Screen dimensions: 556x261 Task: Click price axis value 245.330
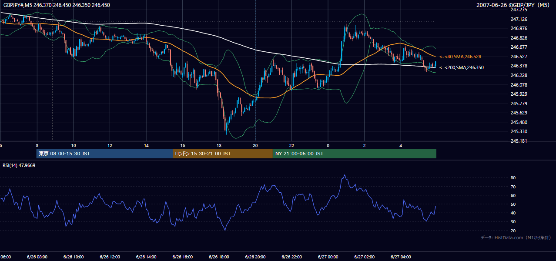(x=519, y=131)
